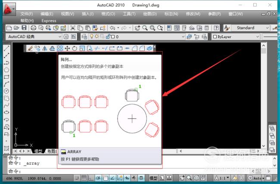This screenshot has height=184, width=280.
Task: Select the Extend tool
Action: point(105,48)
